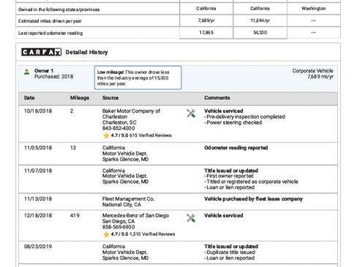The height and width of the screenshot is (267, 357).
Task: Click phone number 858-569-6900
Action: coord(119,227)
